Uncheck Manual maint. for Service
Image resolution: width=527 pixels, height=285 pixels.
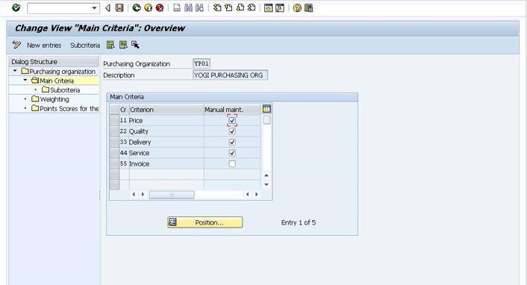232,153
